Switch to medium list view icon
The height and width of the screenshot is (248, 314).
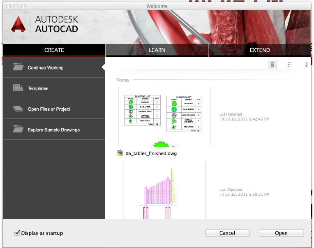289,65
